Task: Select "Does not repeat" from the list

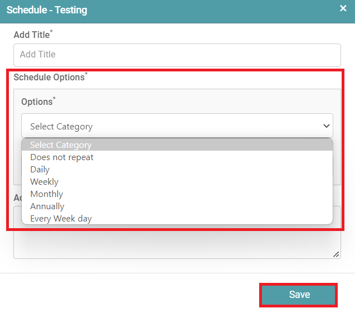Action: pyautogui.click(x=62, y=157)
